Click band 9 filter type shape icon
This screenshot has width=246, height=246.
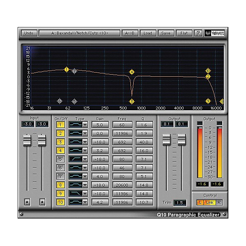(75, 194)
